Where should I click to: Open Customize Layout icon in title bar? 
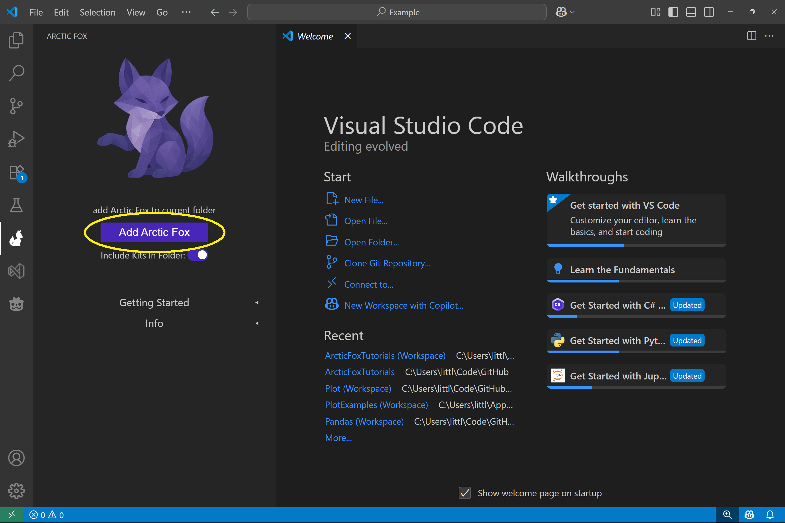pos(656,12)
